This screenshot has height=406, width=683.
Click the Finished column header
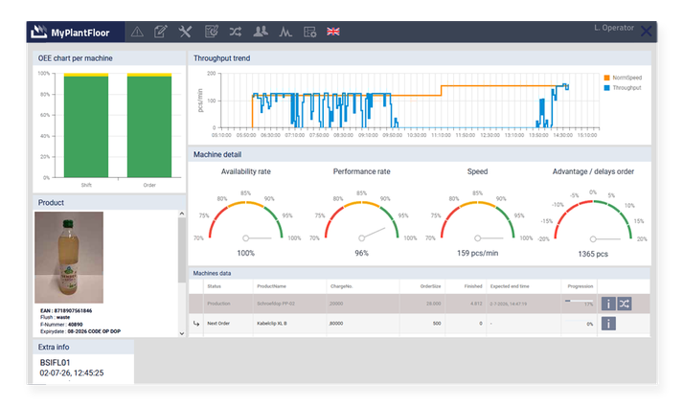[473, 286]
